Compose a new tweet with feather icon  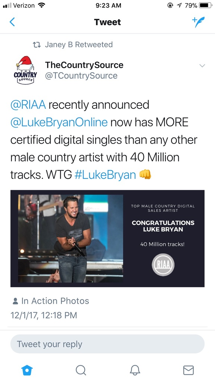tap(198, 22)
